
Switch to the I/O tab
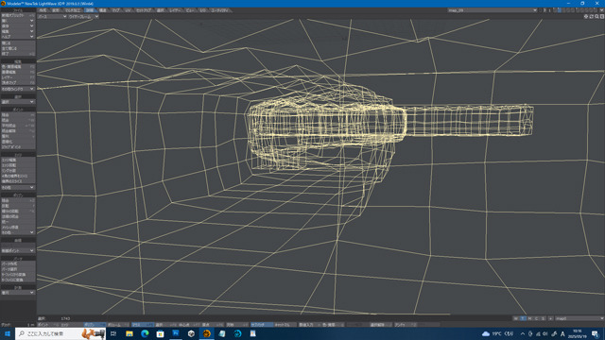[x=202, y=10]
